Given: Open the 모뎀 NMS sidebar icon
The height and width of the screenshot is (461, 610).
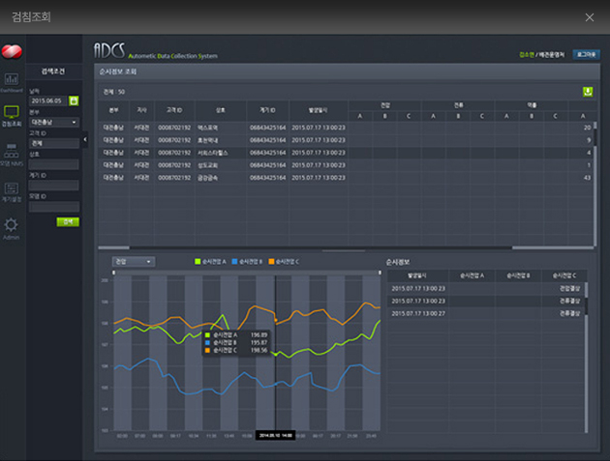Looking at the screenshot, I should tap(12, 153).
